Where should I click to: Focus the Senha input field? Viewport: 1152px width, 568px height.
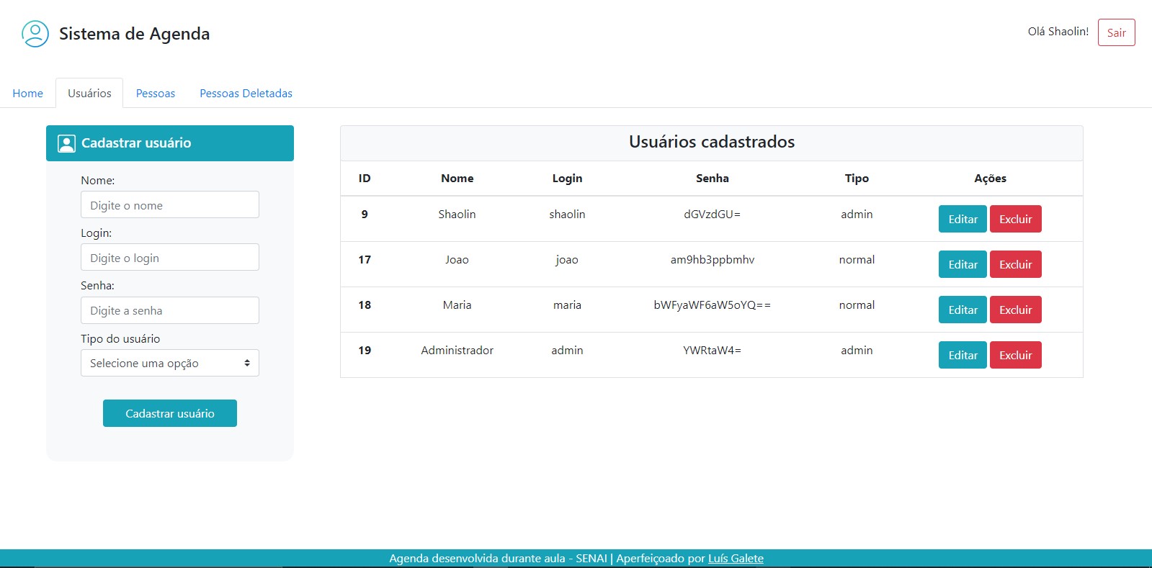(x=170, y=310)
